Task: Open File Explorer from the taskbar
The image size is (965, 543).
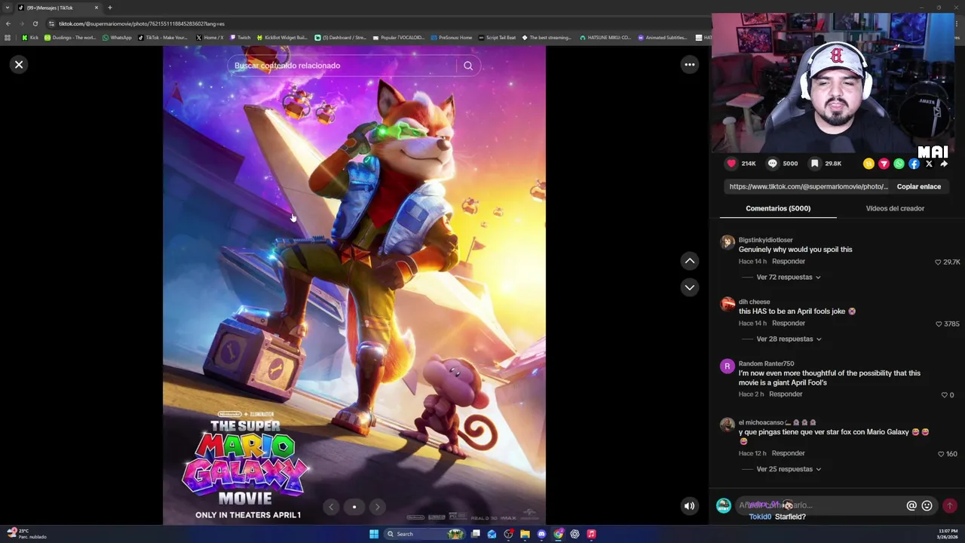Action: click(x=525, y=534)
